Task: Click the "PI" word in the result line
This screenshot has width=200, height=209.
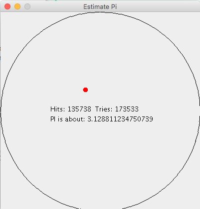Action: (x=53, y=119)
